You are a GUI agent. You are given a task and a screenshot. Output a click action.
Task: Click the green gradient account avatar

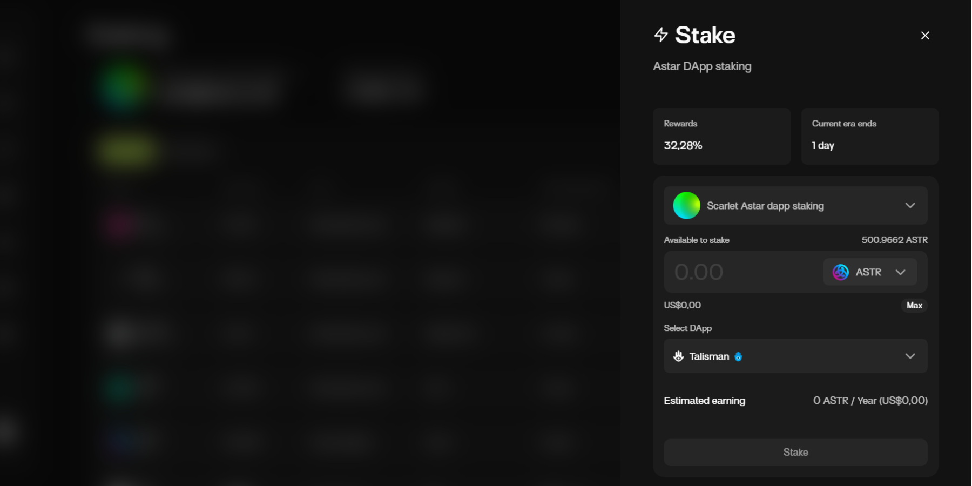[x=686, y=206]
